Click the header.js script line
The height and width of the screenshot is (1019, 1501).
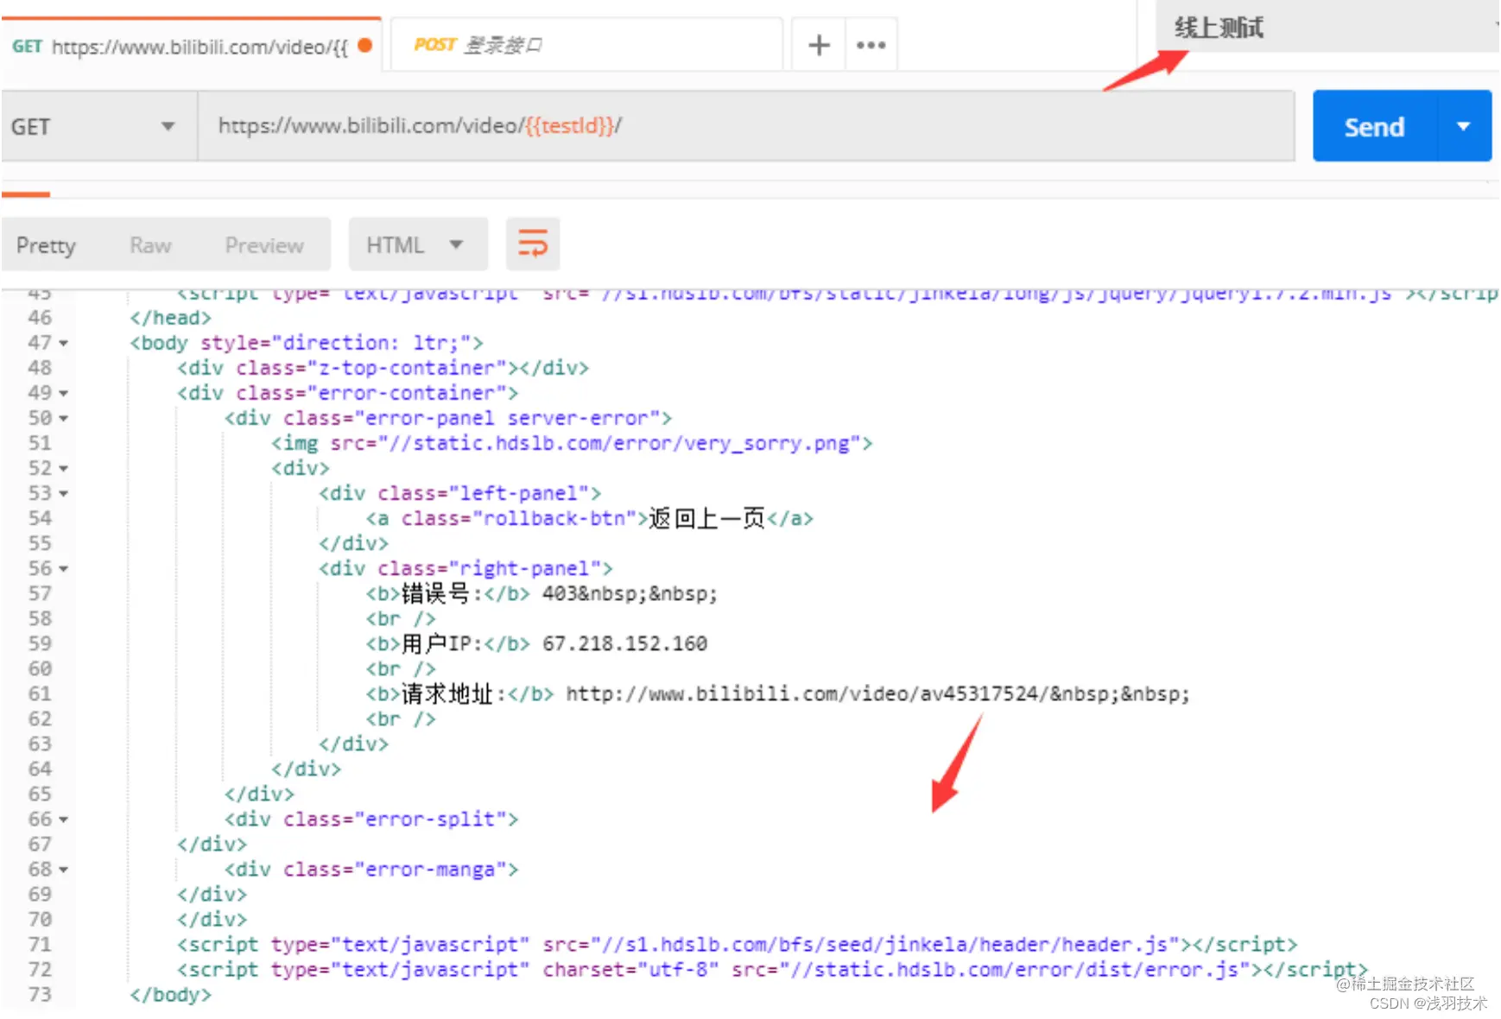[738, 944]
